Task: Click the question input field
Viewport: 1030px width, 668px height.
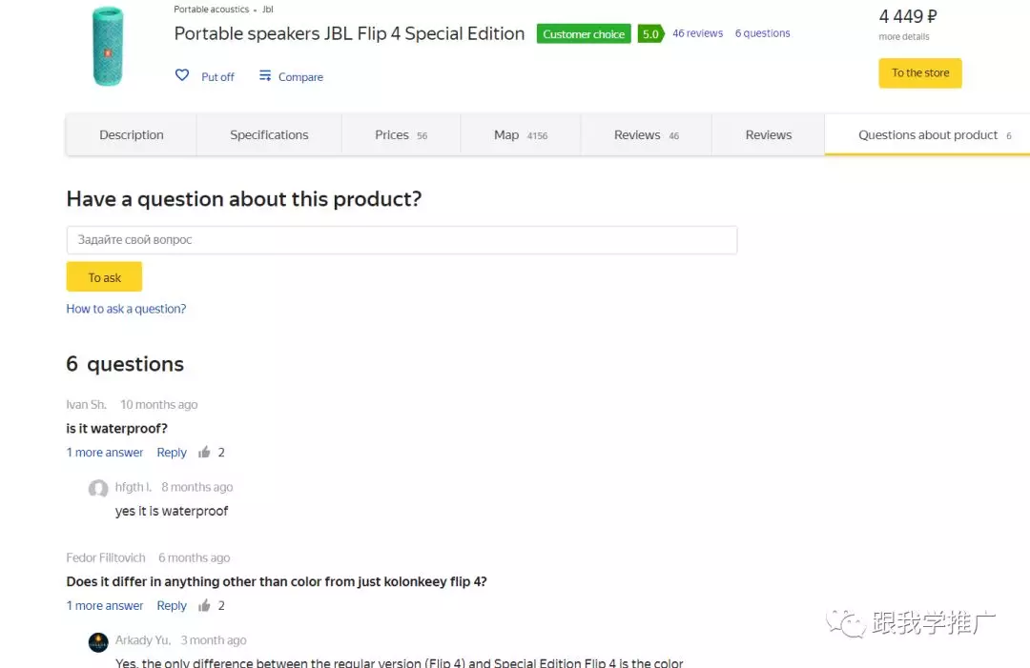Action: tap(402, 240)
